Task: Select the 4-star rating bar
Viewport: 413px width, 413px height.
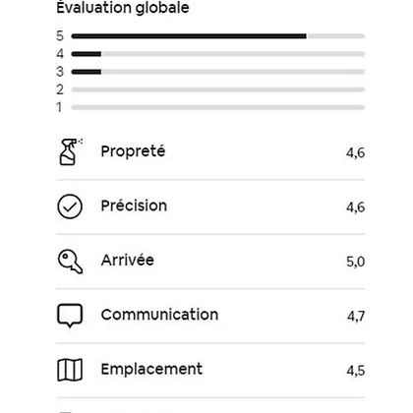Action: point(218,54)
